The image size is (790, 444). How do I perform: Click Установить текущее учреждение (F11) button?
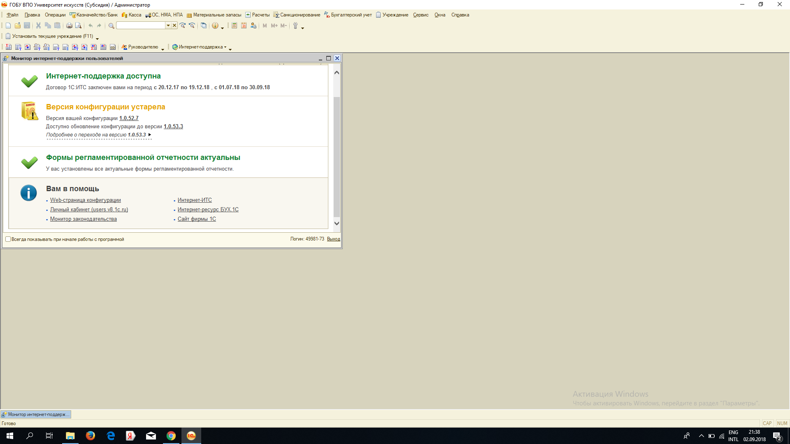[x=49, y=36]
